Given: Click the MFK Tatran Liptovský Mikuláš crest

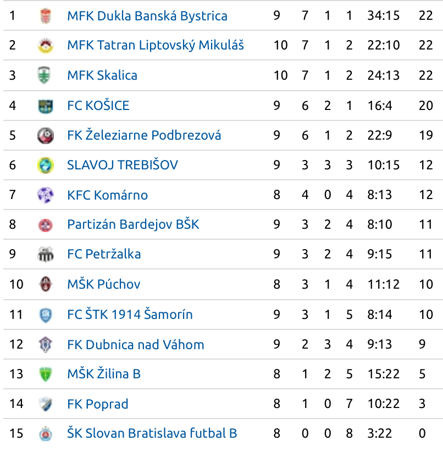Looking at the screenshot, I should coord(45,45).
